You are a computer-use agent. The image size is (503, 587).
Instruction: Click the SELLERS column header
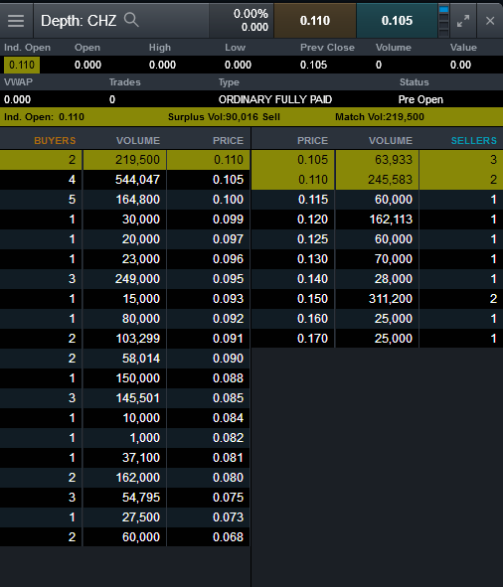pyautogui.click(x=474, y=141)
